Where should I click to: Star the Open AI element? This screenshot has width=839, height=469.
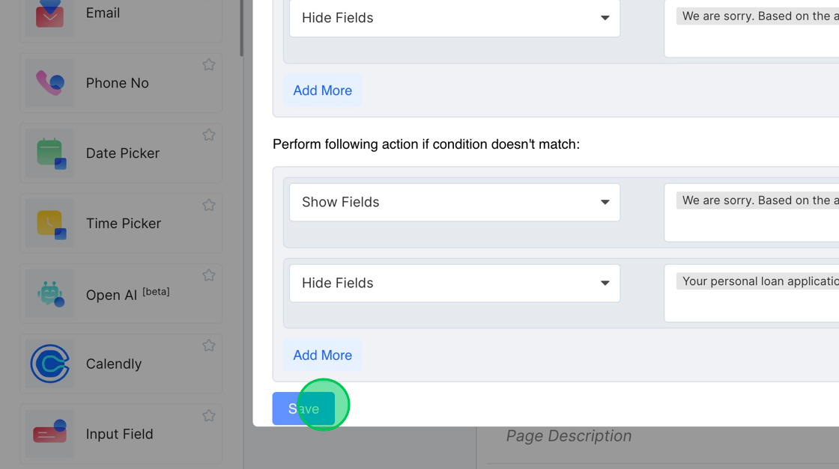[x=209, y=275]
